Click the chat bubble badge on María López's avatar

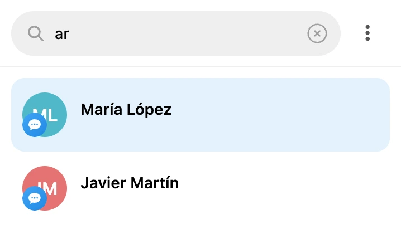tap(35, 125)
